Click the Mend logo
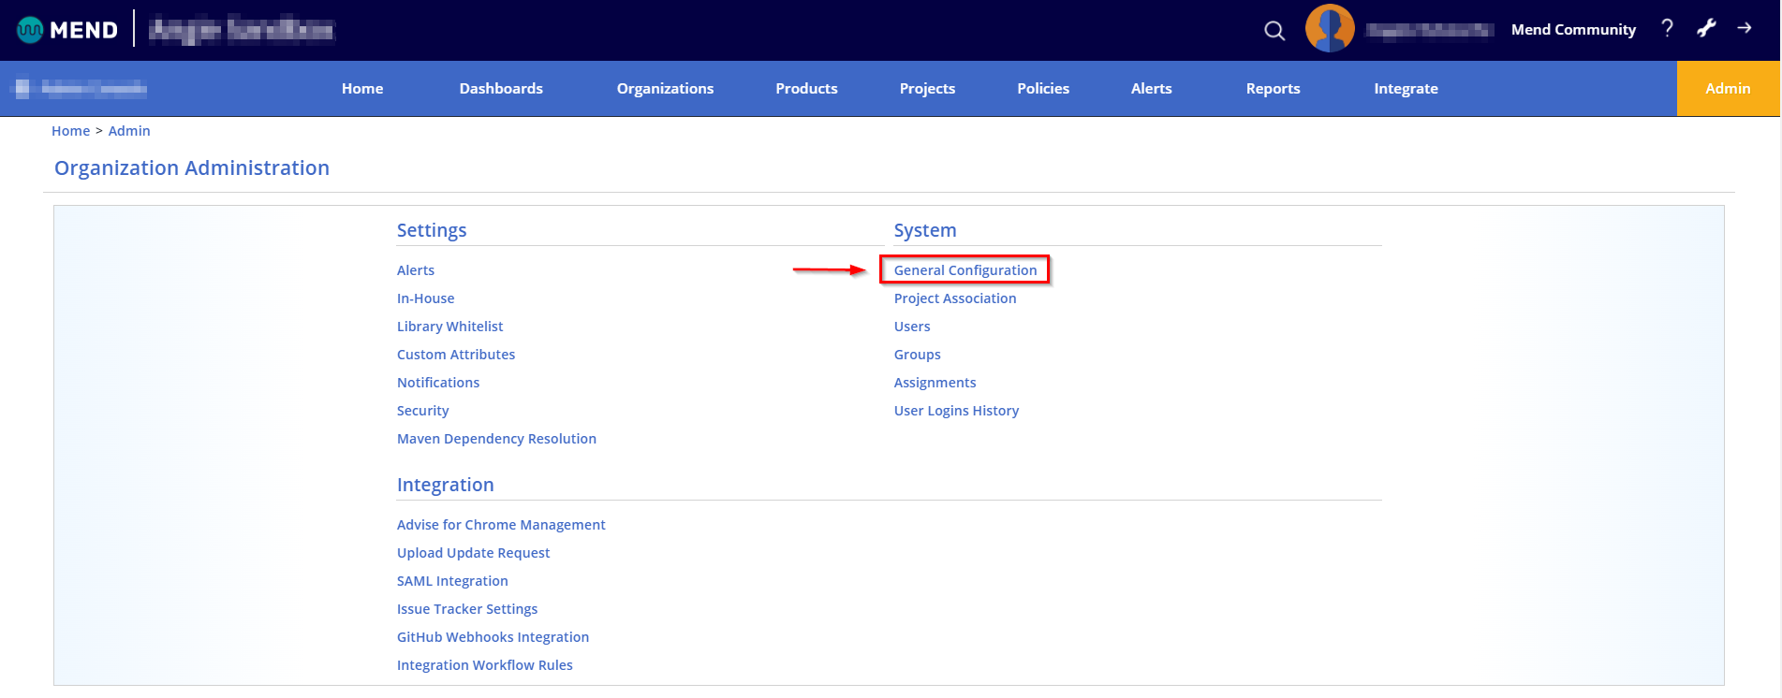This screenshot has height=698, width=1782. [x=67, y=30]
